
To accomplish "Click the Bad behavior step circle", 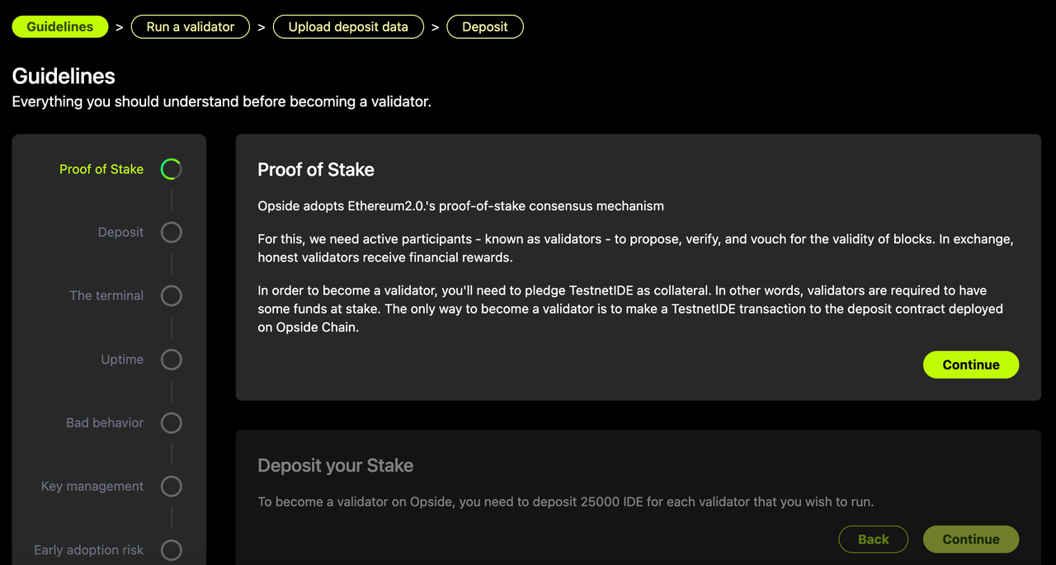I will (x=171, y=423).
